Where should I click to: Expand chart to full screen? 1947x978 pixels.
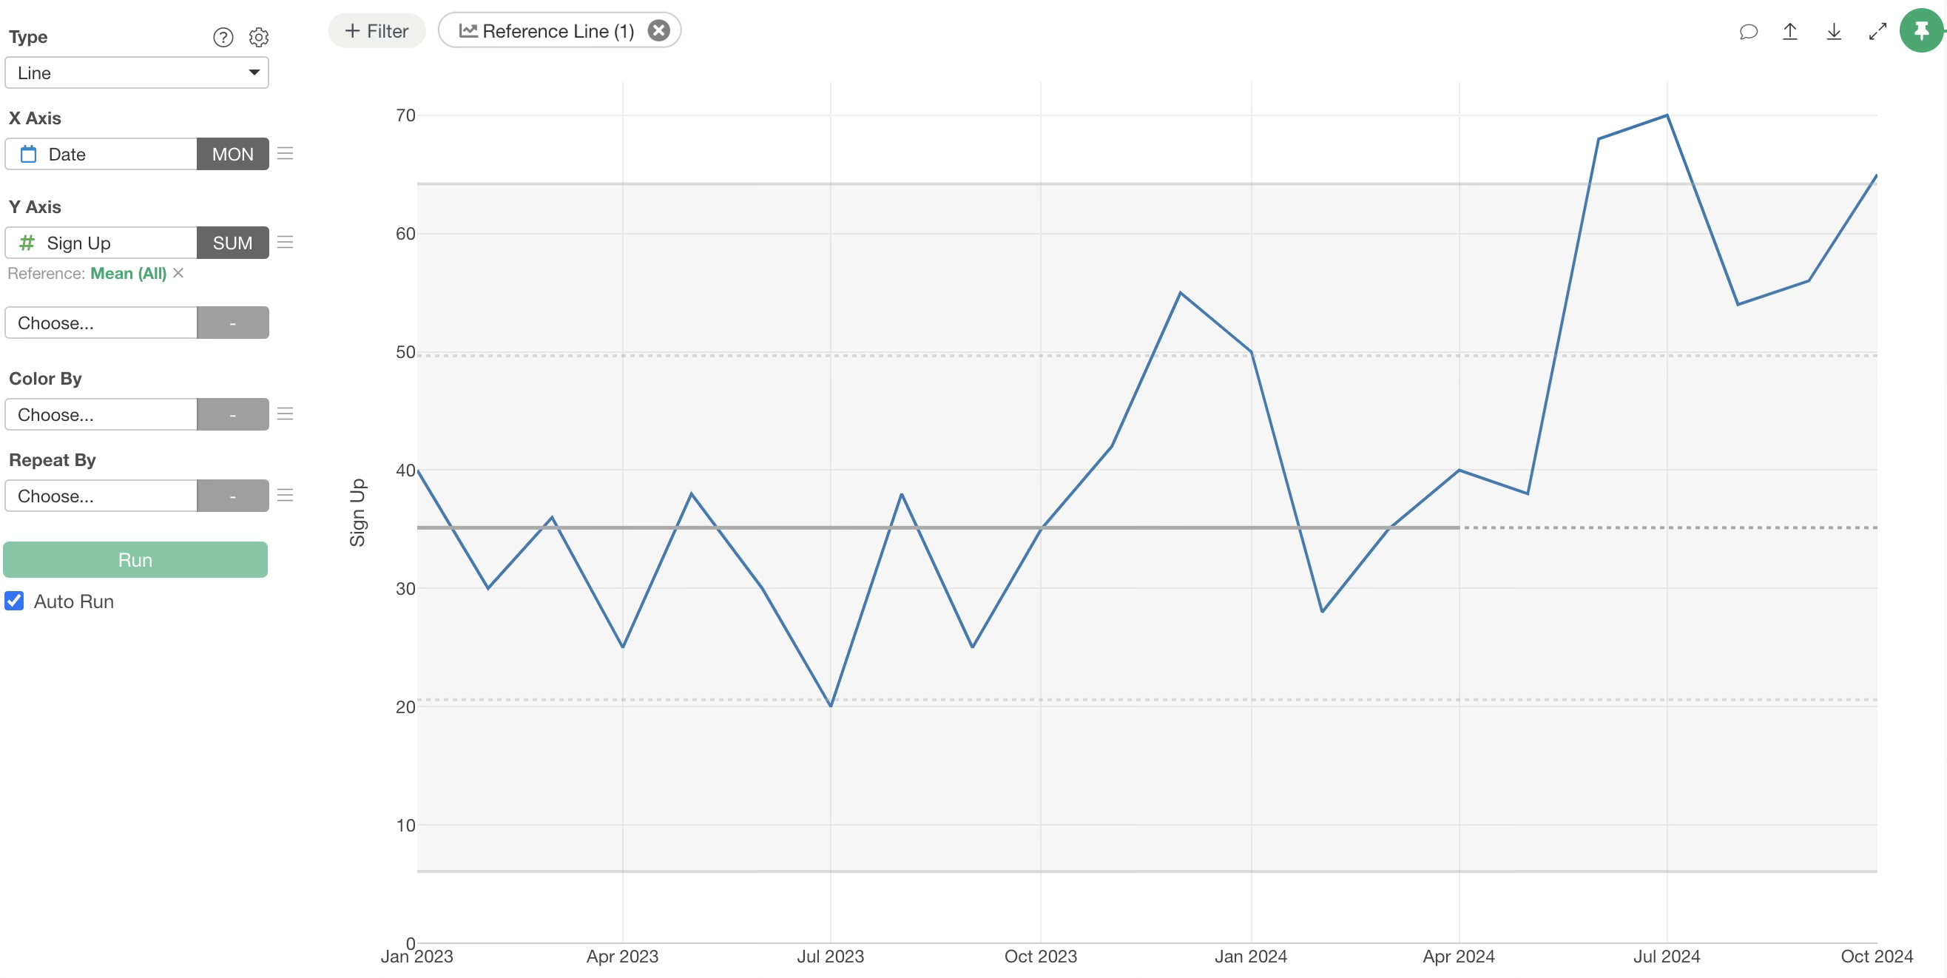pos(1877,32)
